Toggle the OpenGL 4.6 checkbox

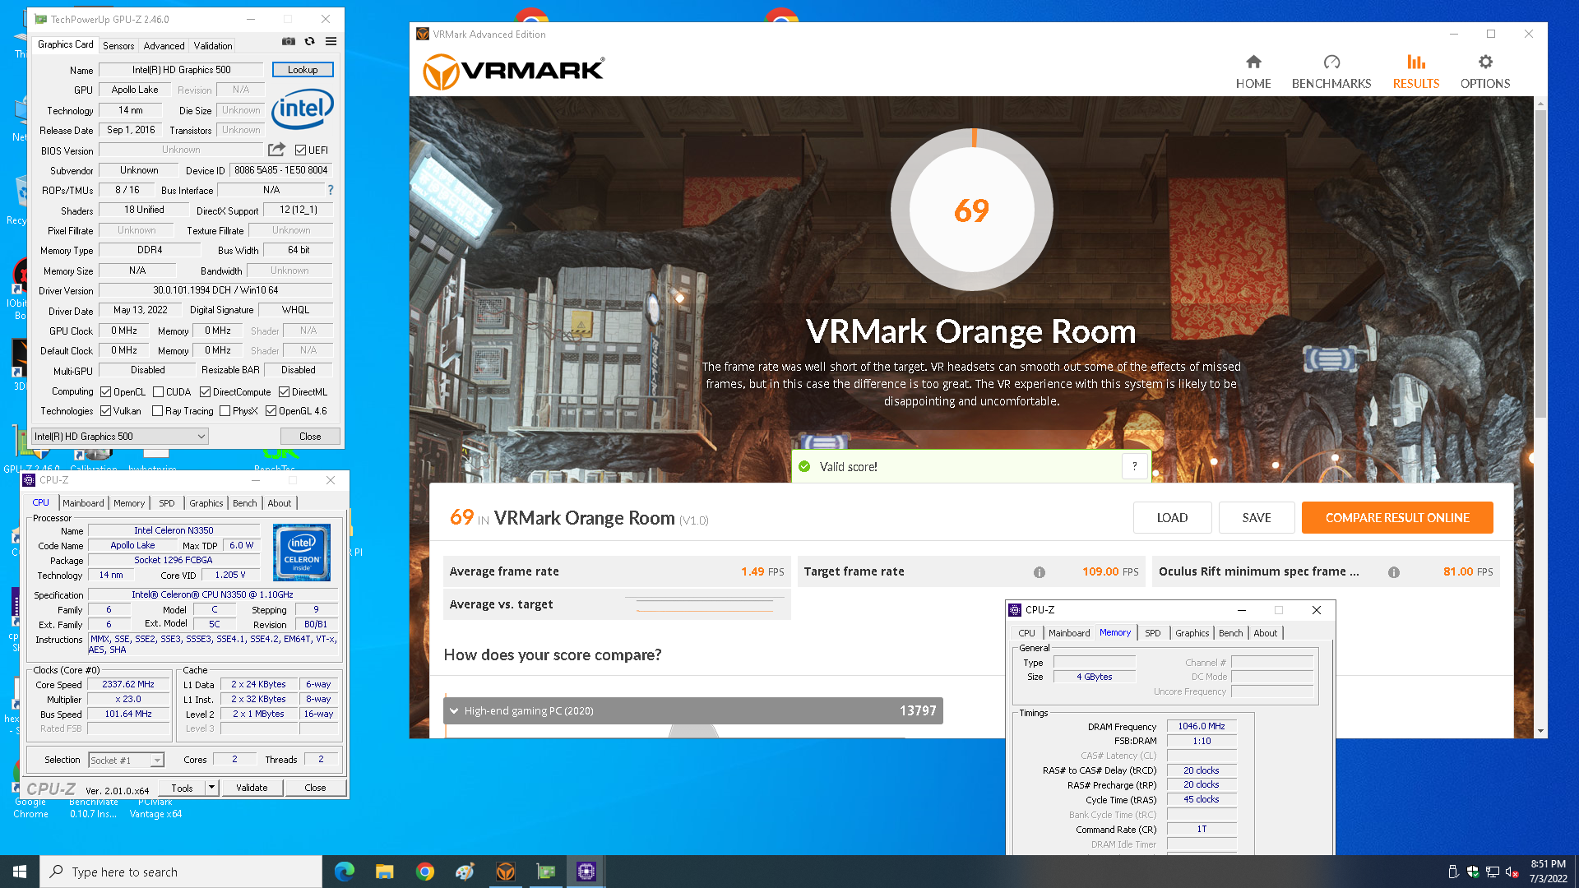coord(271,410)
